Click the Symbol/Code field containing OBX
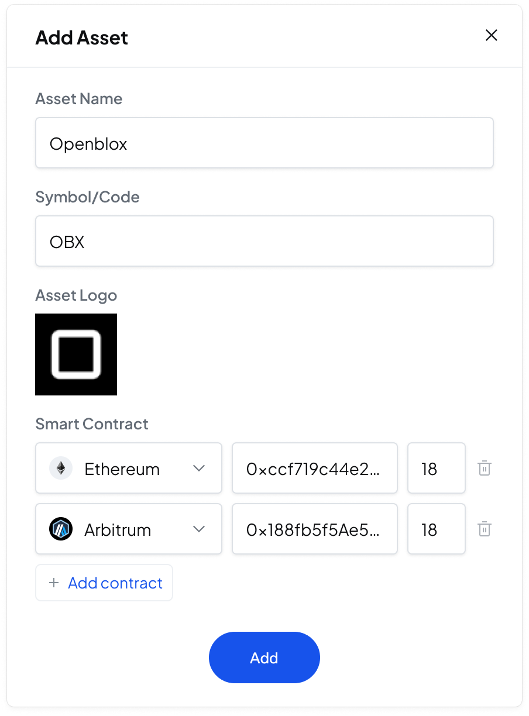The image size is (529, 716). (264, 242)
